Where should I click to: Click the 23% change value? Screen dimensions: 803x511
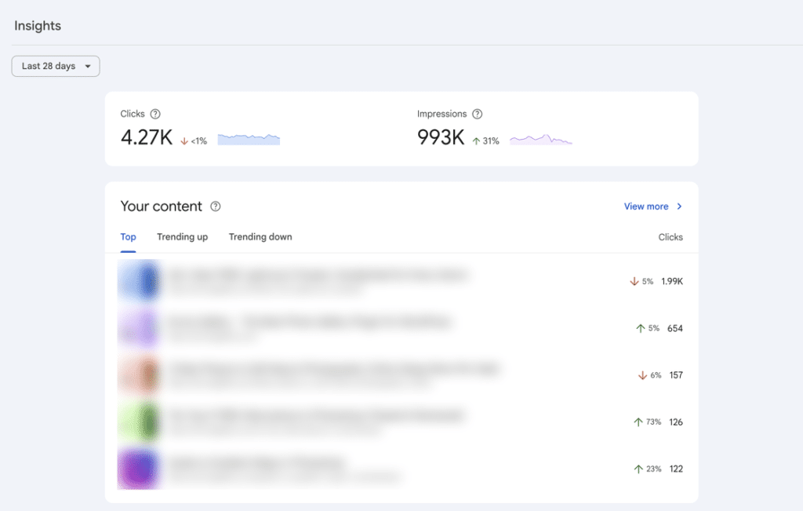point(653,469)
